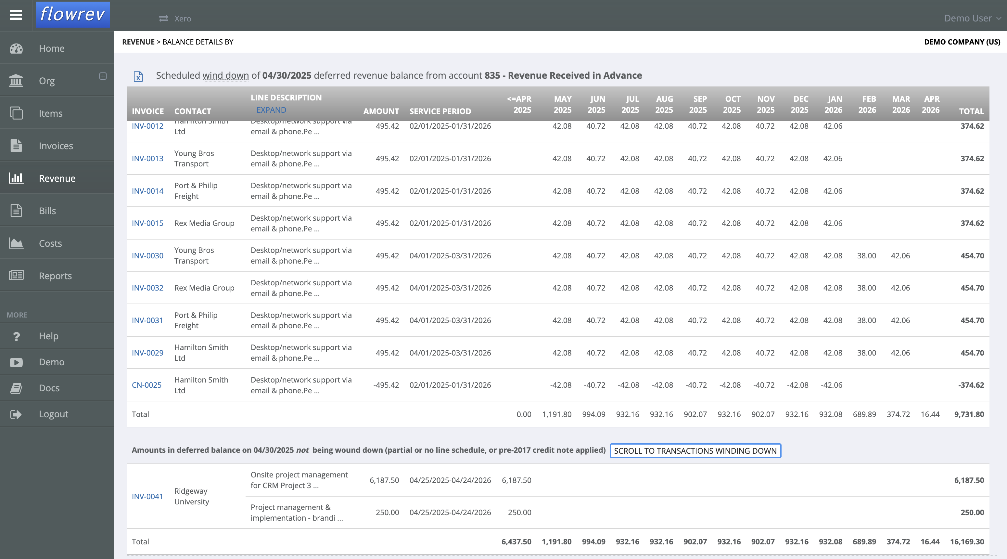Select the Revenue menu item
The width and height of the screenshot is (1007, 559).
point(57,178)
